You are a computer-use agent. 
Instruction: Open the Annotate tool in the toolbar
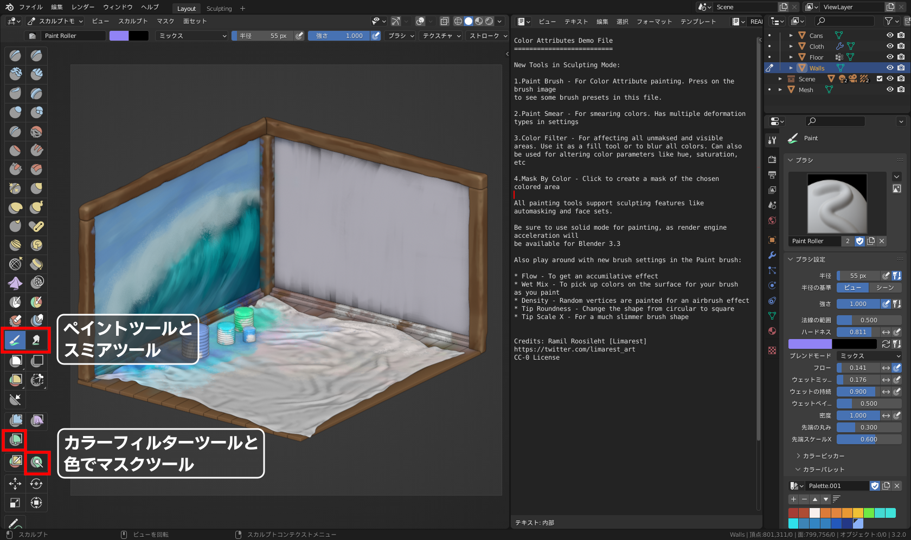[15, 523]
